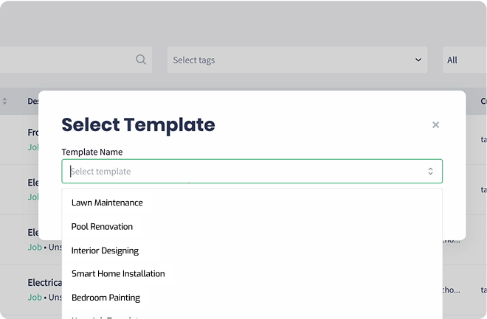This screenshot has width=487, height=319.
Task: Click the column sort arrows icon
Action: pos(4,101)
